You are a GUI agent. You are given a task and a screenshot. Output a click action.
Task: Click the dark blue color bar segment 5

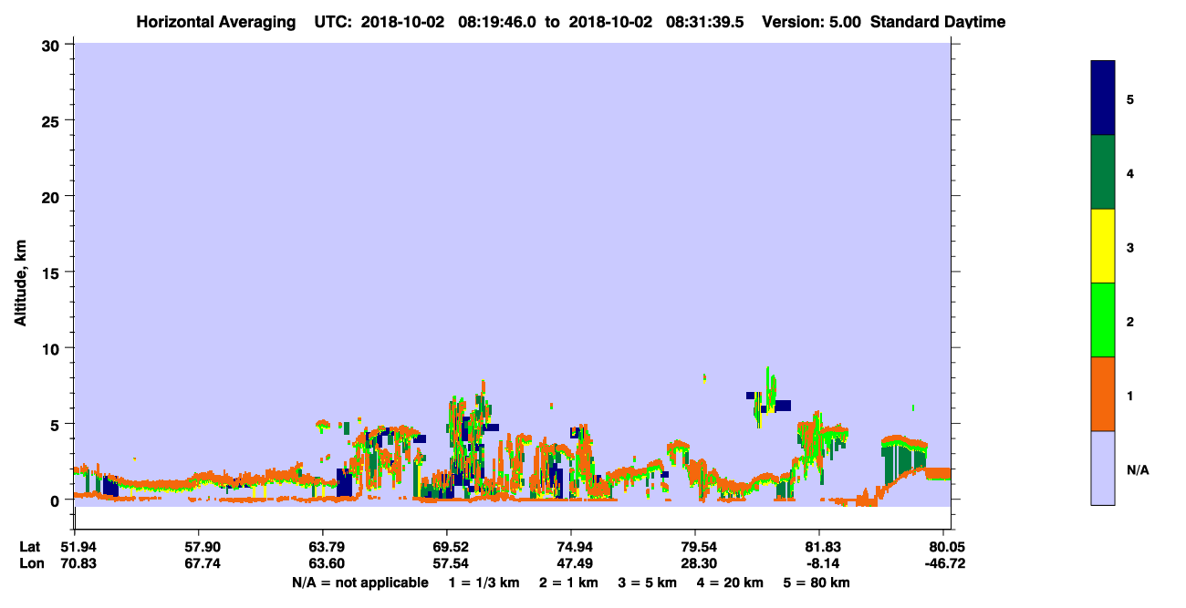[1103, 98]
